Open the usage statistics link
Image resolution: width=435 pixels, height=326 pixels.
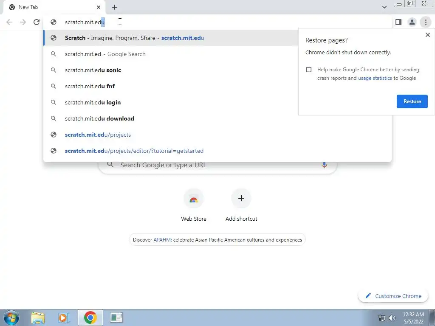[x=375, y=78]
